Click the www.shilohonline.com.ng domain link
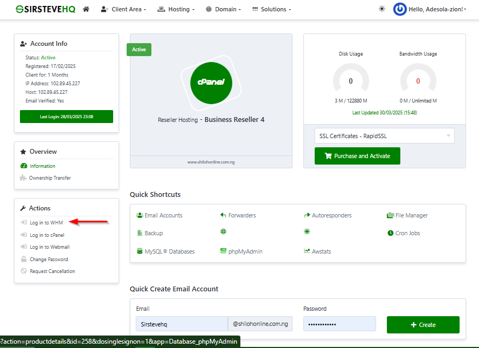The width and height of the screenshot is (479, 348). pyautogui.click(x=211, y=162)
